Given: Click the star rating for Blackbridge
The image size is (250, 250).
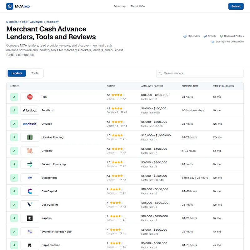Looking at the screenshot, I should [x=119, y=176].
